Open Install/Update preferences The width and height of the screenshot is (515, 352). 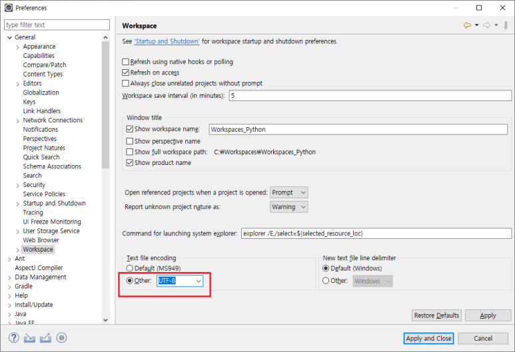click(x=34, y=305)
